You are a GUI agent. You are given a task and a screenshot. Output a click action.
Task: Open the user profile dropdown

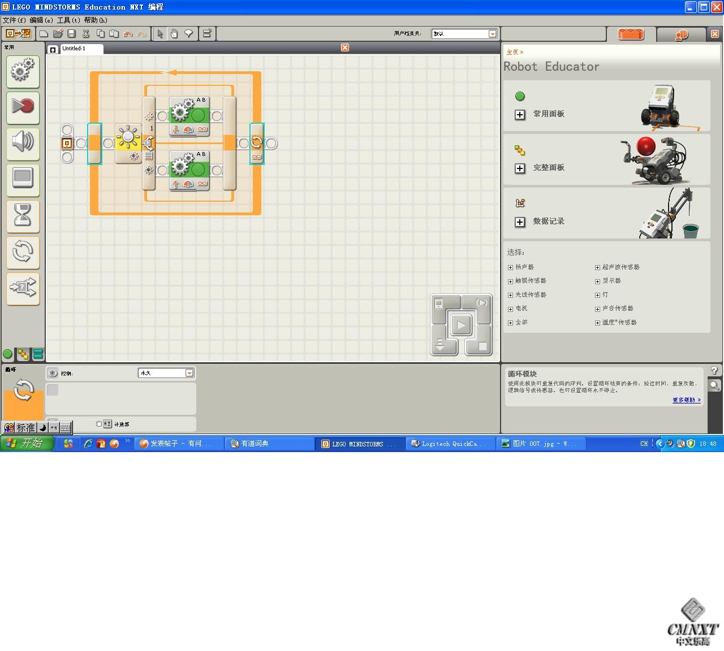(x=492, y=34)
